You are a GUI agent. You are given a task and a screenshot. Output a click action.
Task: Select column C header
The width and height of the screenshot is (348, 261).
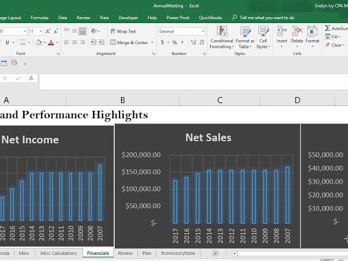point(220,100)
